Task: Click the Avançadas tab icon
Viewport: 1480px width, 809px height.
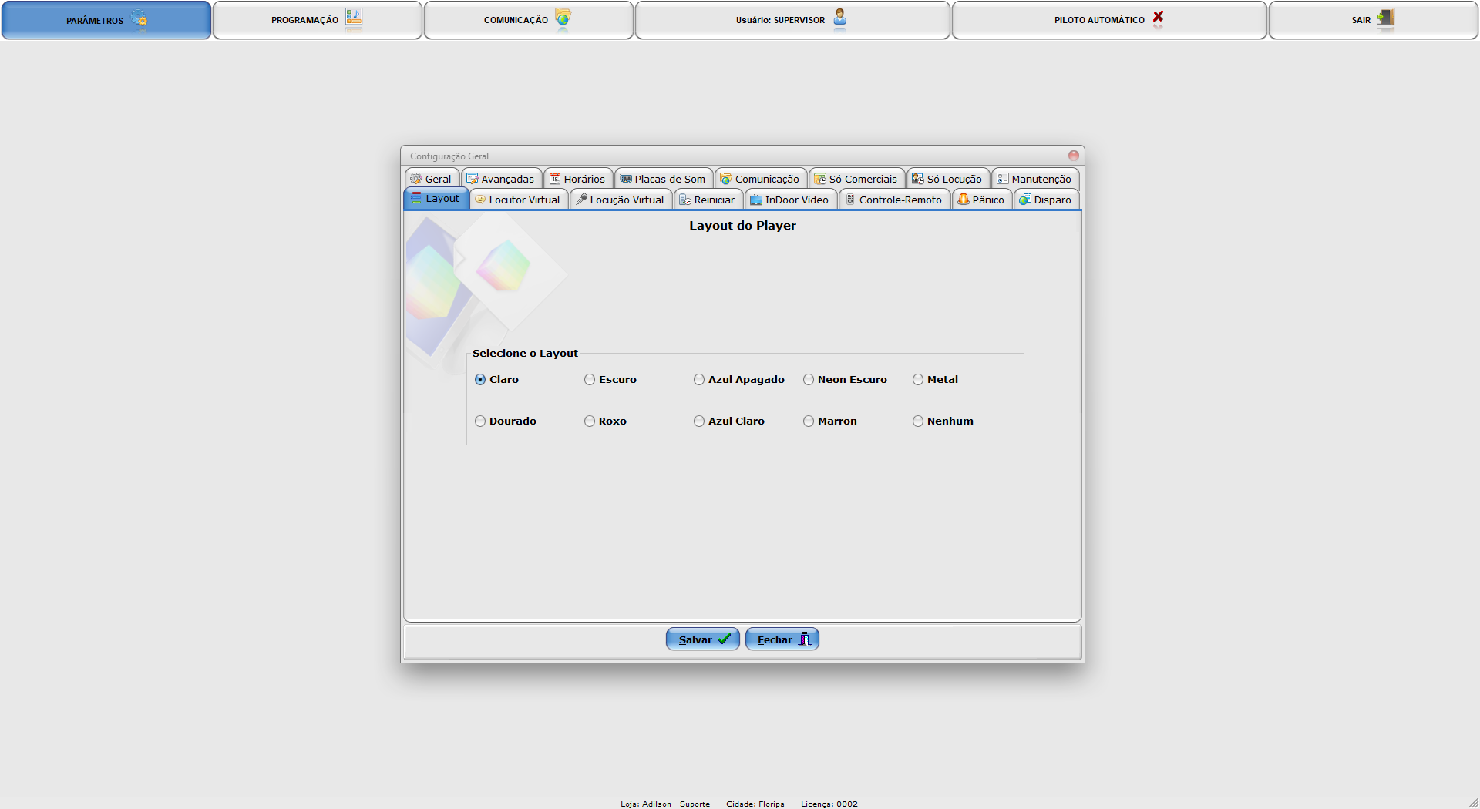Action: click(x=473, y=179)
